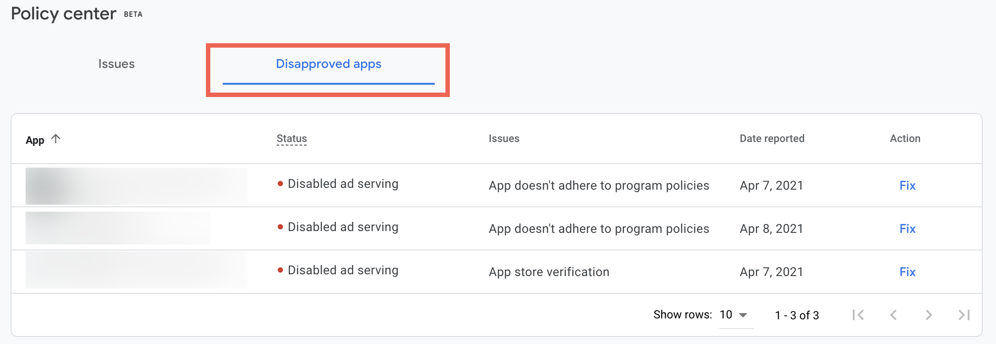Click Fix for the Apr 8, 2021 row

tap(907, 229)
